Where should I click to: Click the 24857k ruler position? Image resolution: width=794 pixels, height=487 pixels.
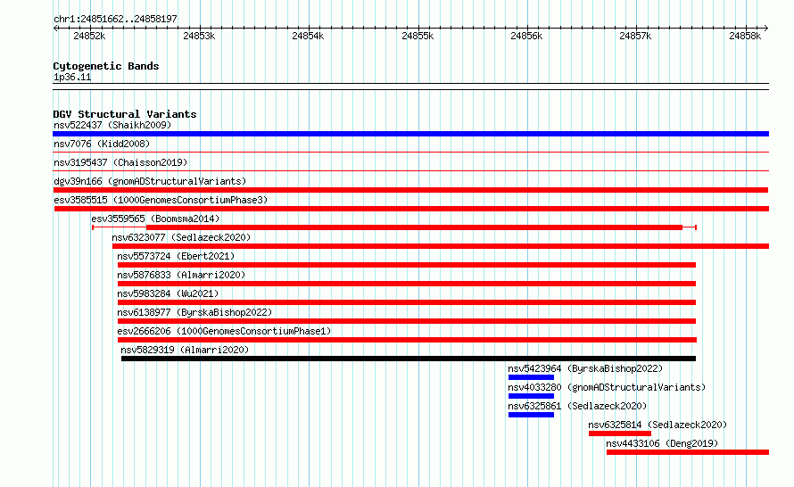635,36
